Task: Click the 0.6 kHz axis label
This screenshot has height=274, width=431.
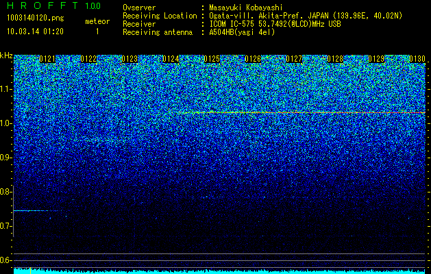Action: point(5,260)
